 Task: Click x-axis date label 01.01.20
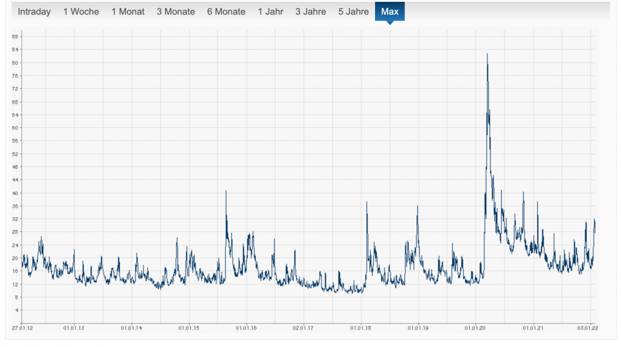(x=475, y=328)
